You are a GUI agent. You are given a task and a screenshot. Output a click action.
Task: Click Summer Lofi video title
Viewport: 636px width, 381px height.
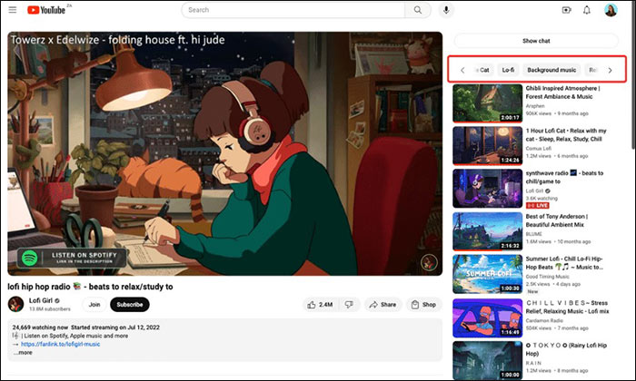[564, 263]
